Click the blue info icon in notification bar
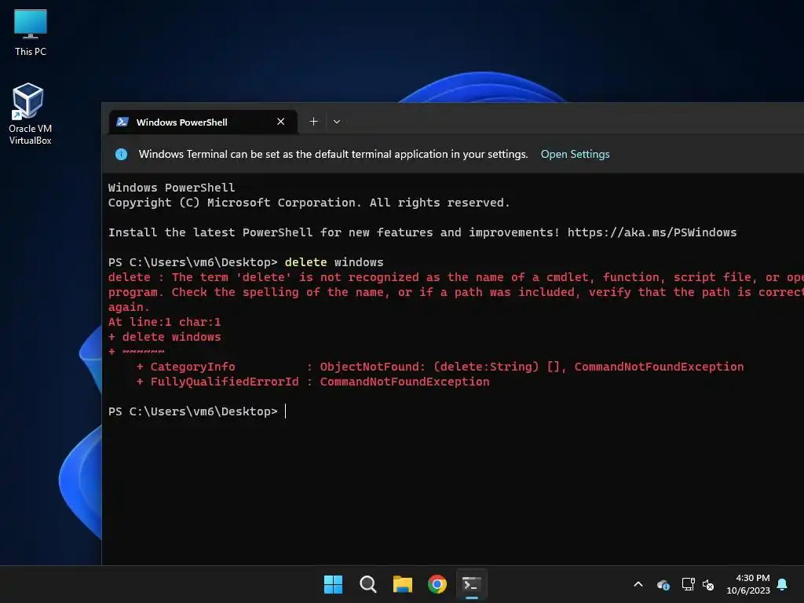The width and height of the screenshot is (804, 603). coord(121,155)
